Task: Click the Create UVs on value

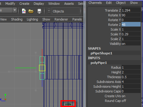Action: click(x=123, y=96)
